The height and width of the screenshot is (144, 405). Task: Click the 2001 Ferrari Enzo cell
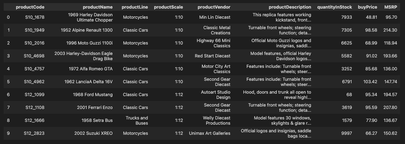pos(95,107)
